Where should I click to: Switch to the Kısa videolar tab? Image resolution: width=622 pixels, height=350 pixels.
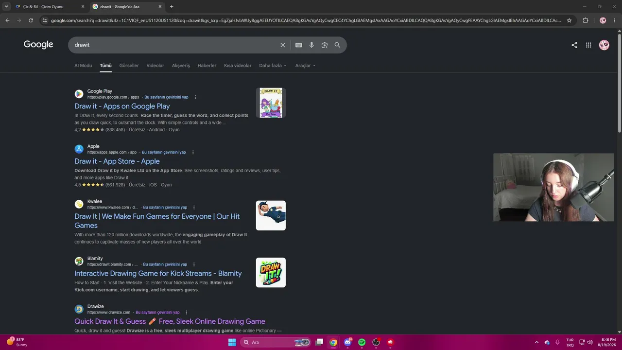238,66
